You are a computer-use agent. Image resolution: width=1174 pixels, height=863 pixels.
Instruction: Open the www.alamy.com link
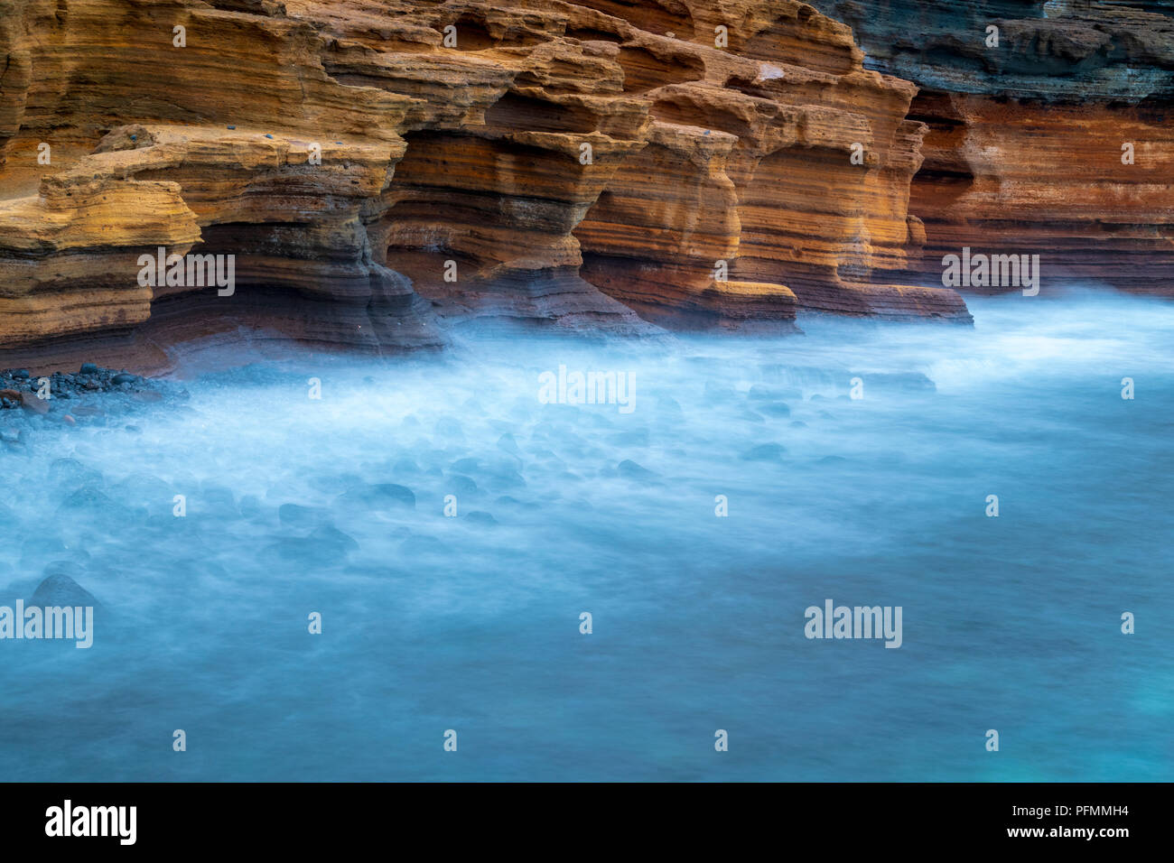click(1068, 833)
